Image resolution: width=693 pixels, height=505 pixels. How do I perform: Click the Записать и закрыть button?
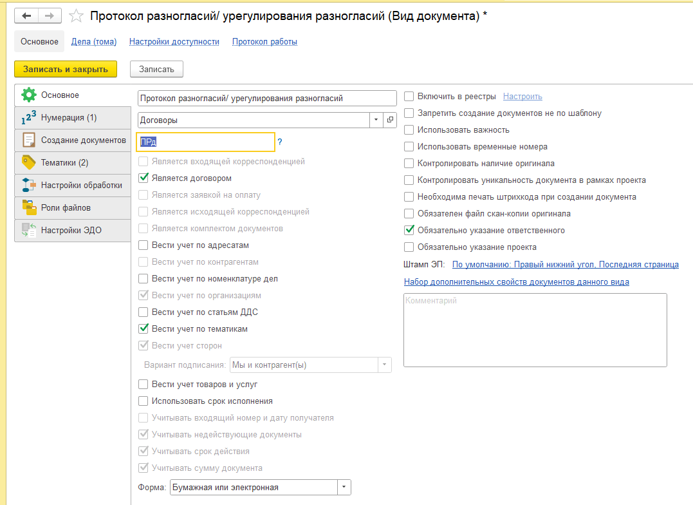click(x=66, y=69)
